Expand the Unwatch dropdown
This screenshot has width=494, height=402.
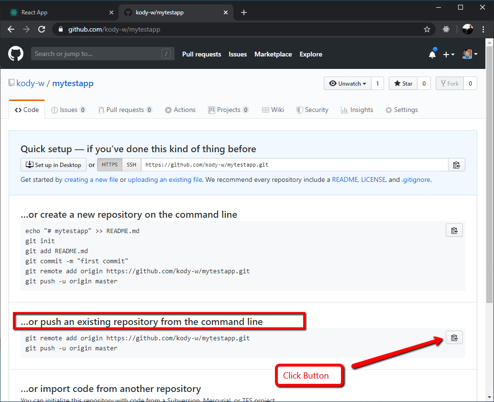pyautogui.click(x=348, y=84)
